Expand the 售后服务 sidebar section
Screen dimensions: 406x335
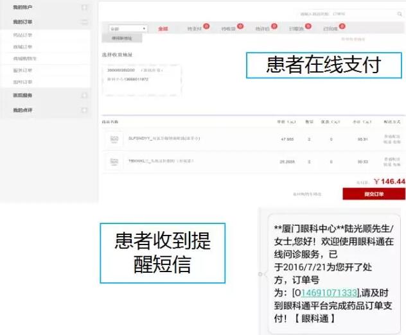84,95
